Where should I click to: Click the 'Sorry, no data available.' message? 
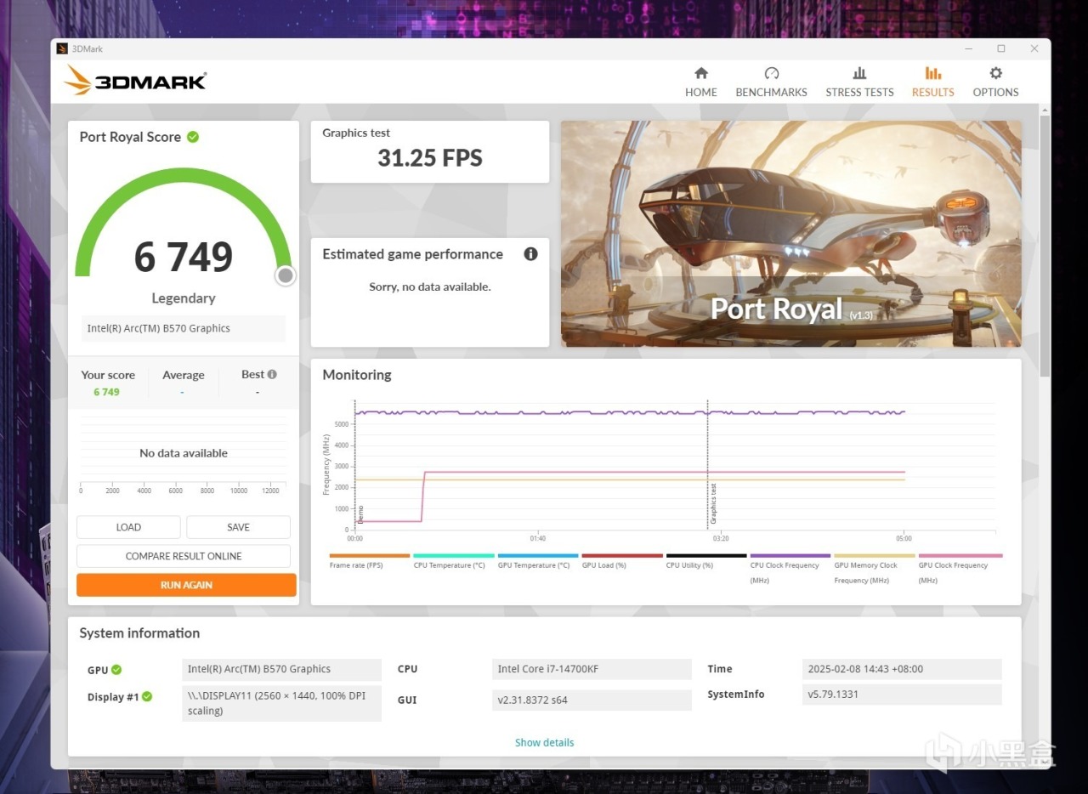click(x=430, y=286)
